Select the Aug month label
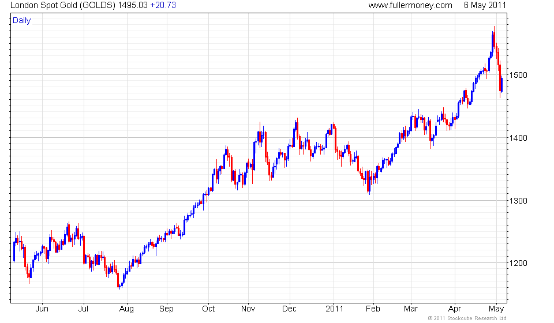The height and width of the screenshot is (323, 554). point(126,309)
